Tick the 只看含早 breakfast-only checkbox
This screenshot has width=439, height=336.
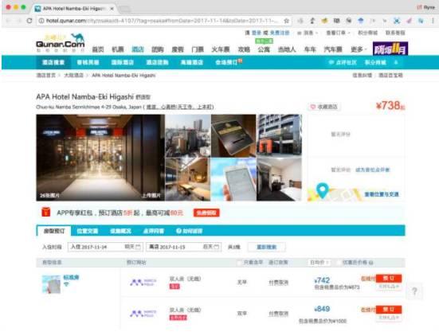(x=239, y=263)
